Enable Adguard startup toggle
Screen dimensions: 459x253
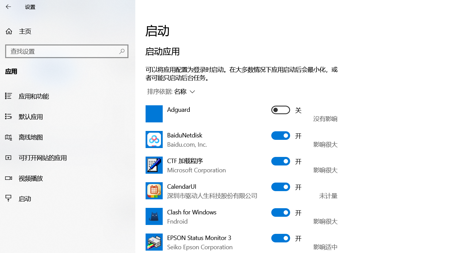[281, 110]
